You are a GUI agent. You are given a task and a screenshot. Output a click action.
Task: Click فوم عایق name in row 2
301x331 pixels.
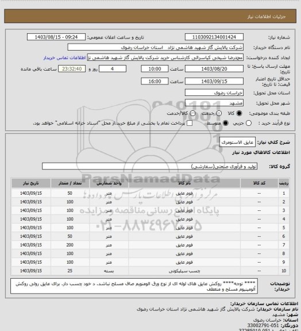tap(184, 202)
